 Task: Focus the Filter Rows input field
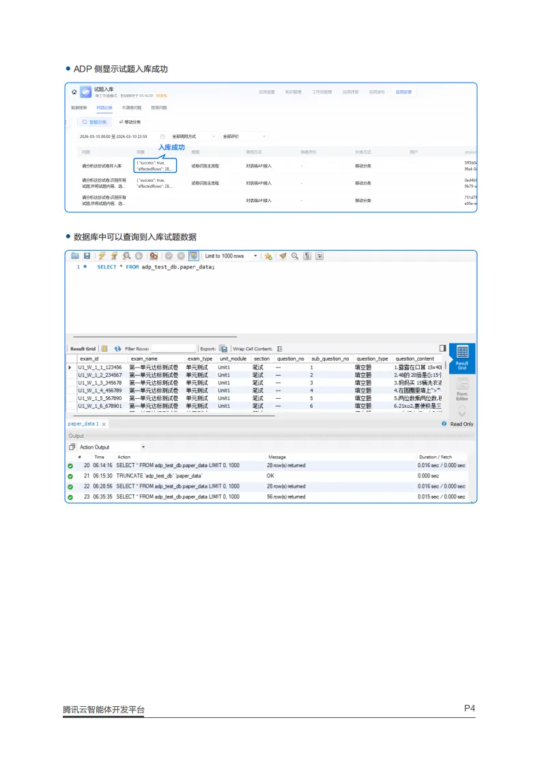click(173, 349)
